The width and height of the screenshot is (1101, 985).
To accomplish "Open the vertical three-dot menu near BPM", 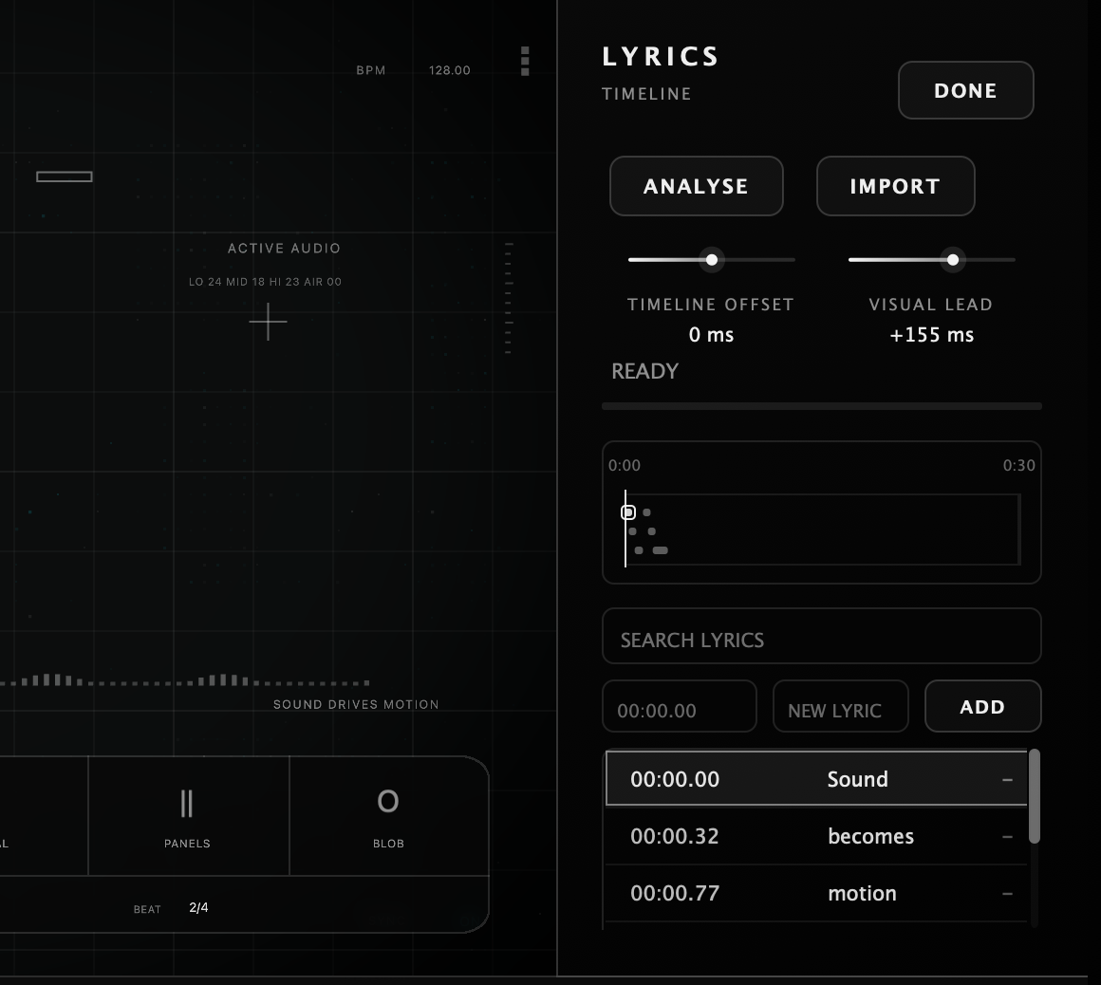I will coord(525,61).
